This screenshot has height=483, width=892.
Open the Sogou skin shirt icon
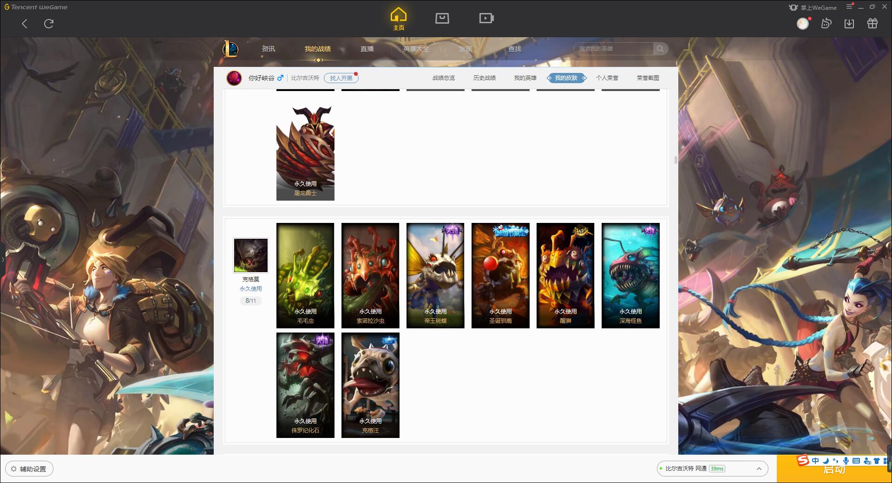click(x=877, y=461)
